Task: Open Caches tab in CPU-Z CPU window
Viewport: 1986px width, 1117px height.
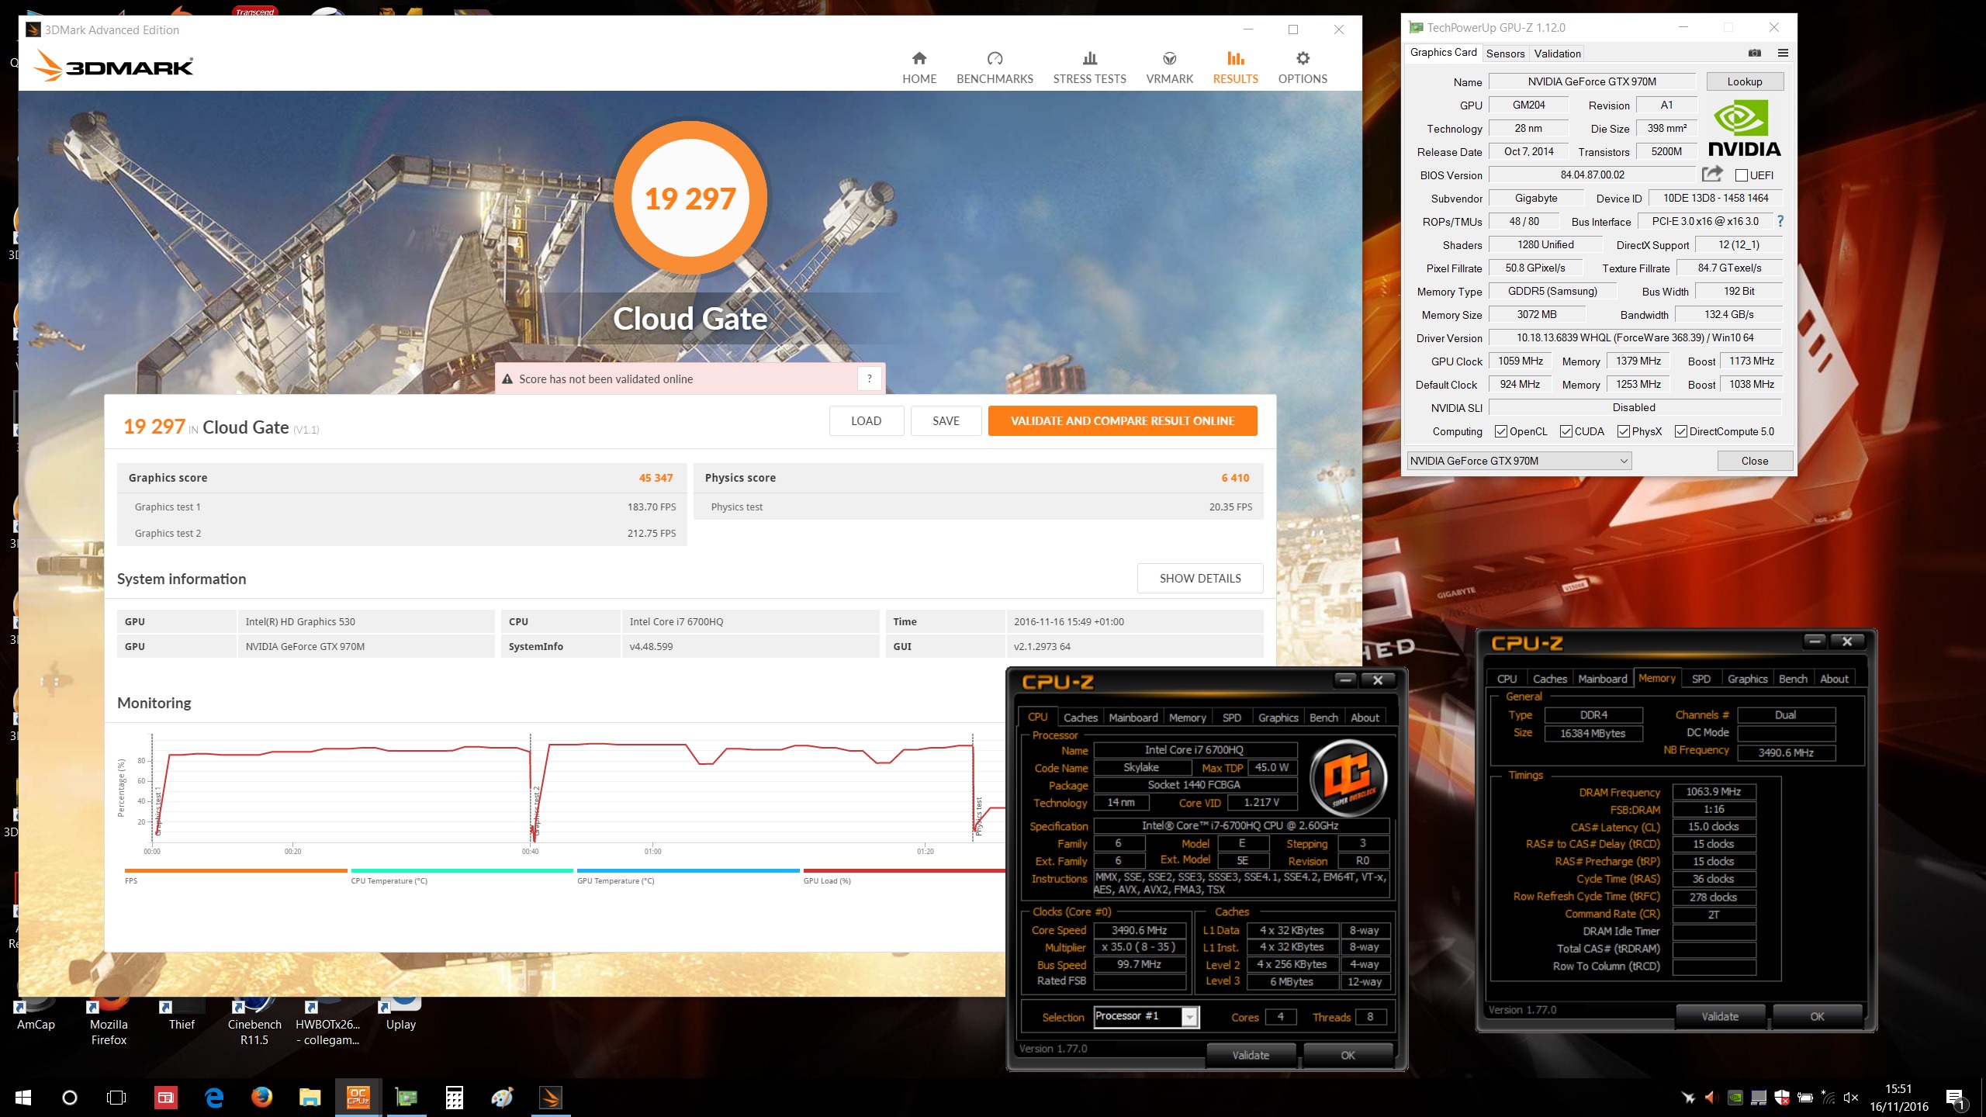Action: 1080,718
